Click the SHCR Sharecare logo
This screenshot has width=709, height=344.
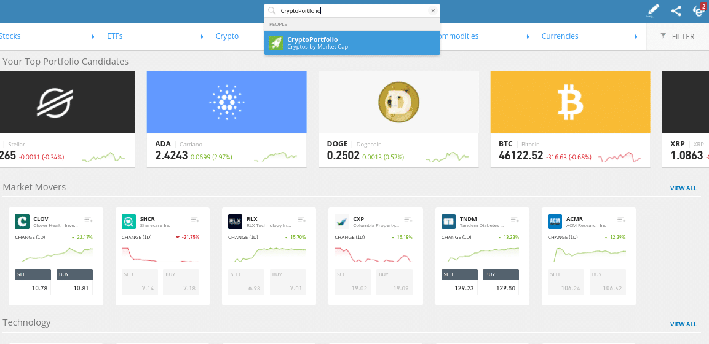[x=129, y=222]
